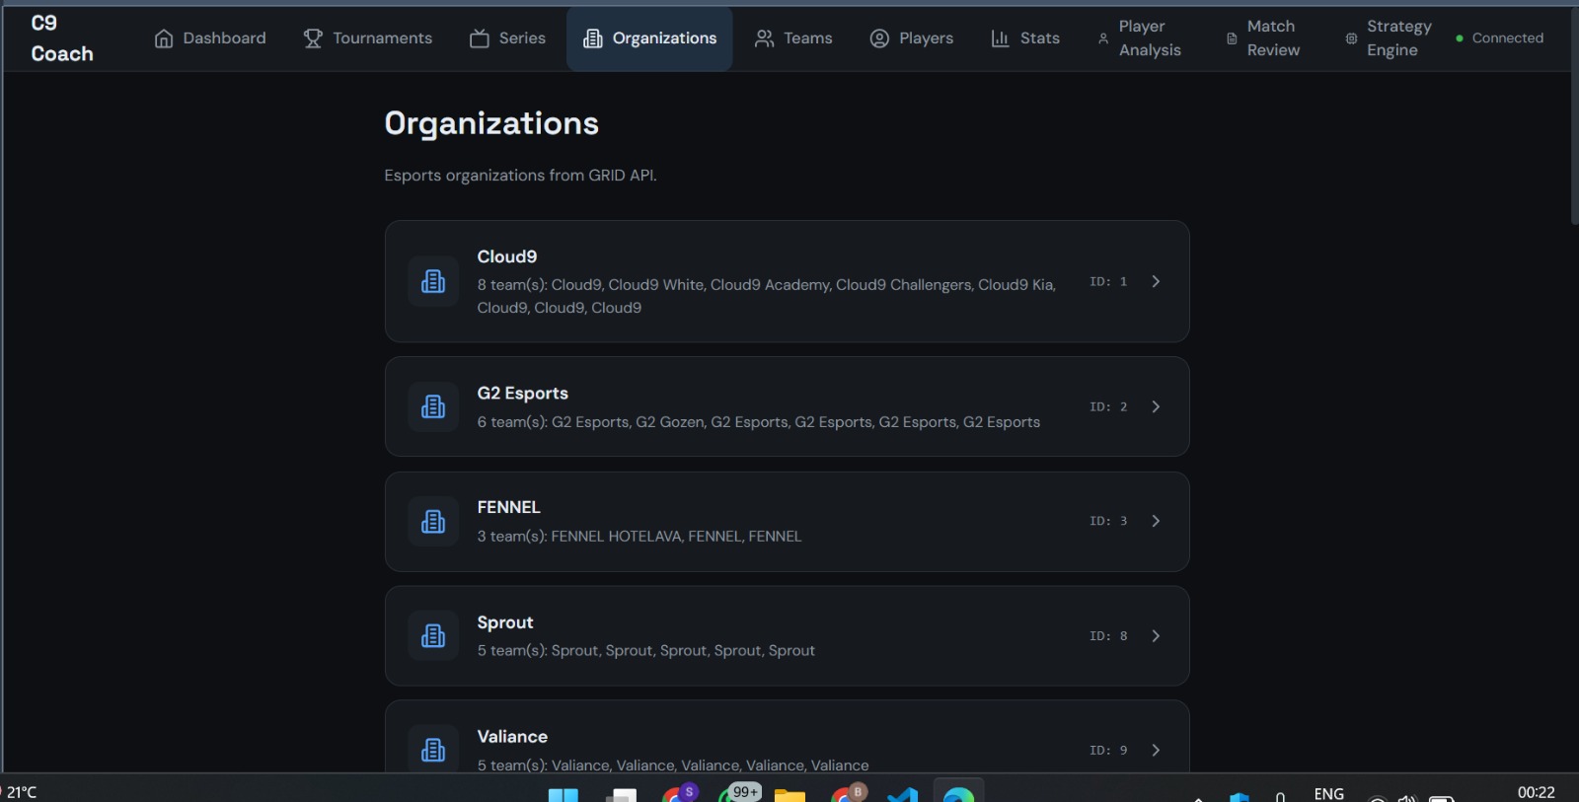Expand the Cloud9 row chevron
This screenshot has width=1579, height=802.
tap(1156, 281)
